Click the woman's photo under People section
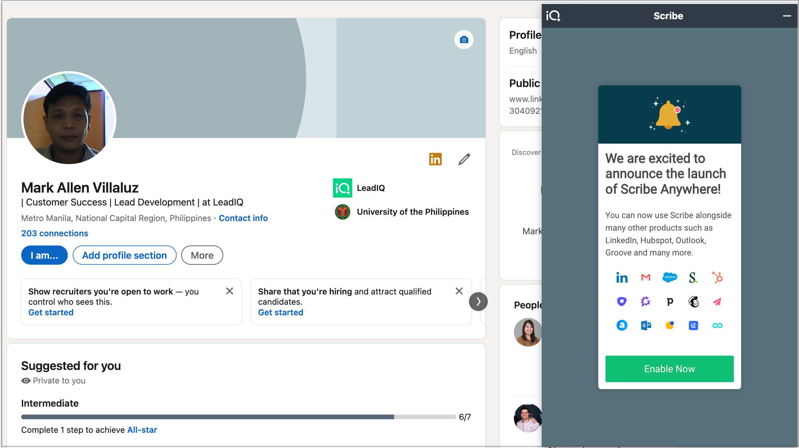The height and width of the screenshot is (448, 799). (x=528, y=332)
